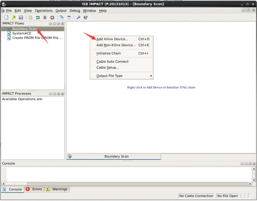Select SystemACE flow in the tree
This screenshot has height=201, width=257.
tap(22, 33)
